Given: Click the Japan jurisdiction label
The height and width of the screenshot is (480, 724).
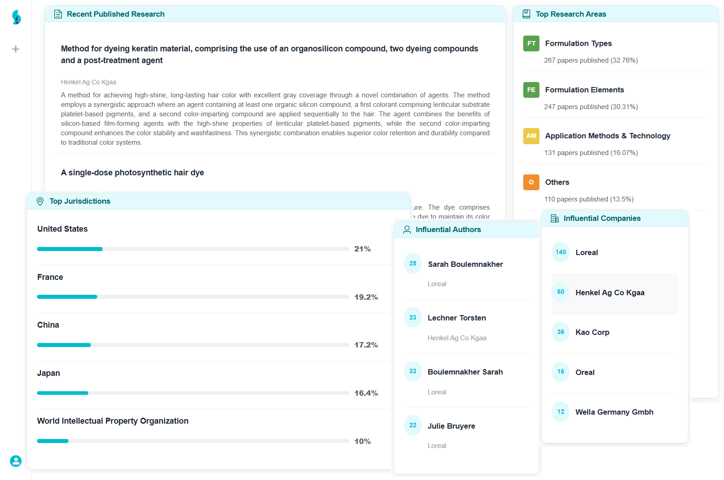Looking at the screenshot, I should tap(49, 373).
